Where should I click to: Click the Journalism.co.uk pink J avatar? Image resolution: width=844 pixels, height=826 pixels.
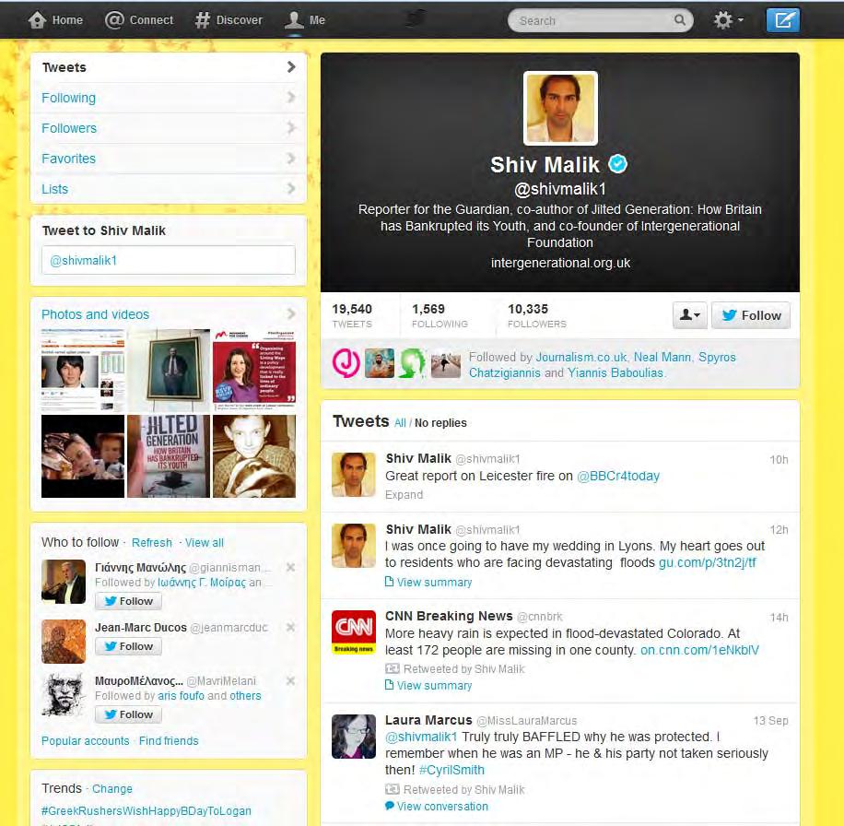(346, 363)
